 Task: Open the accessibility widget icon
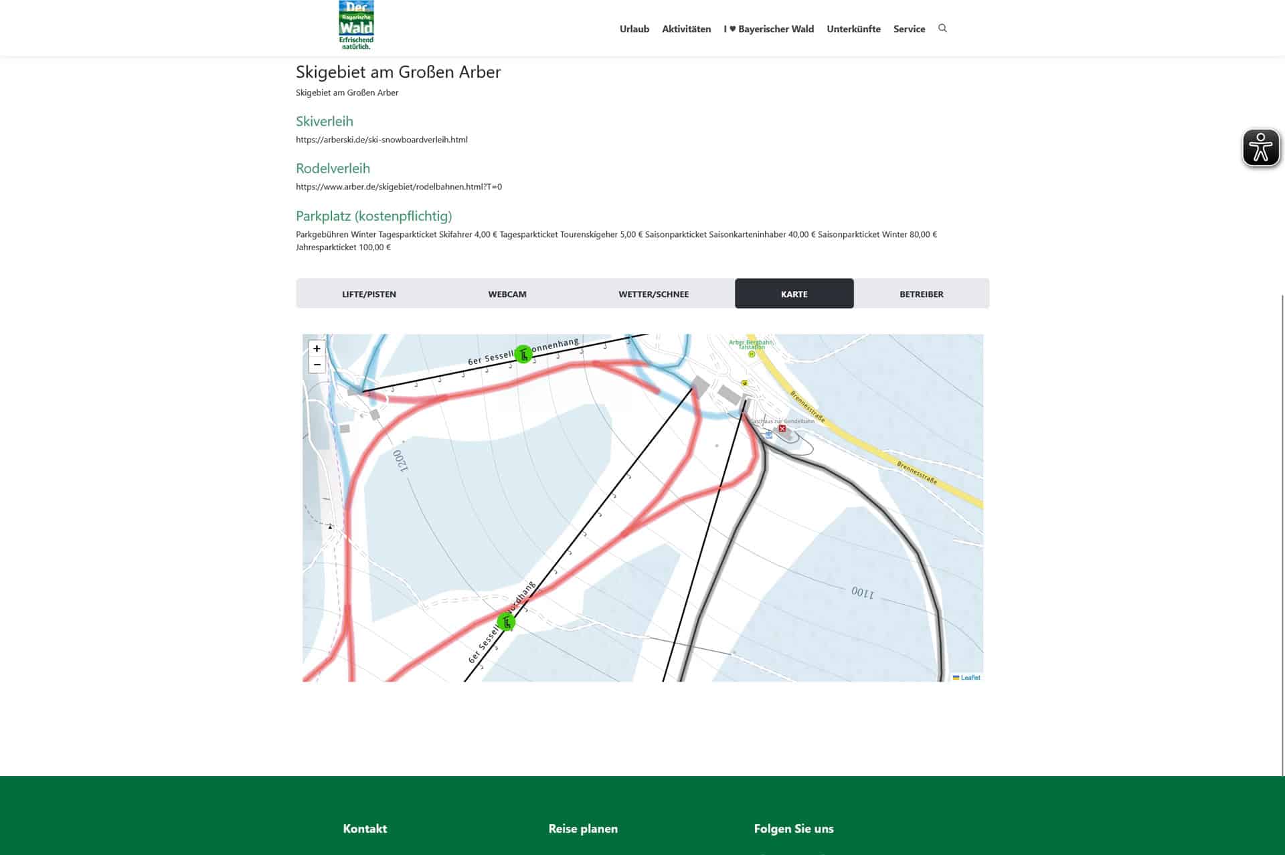pyautogui.click(x=1261, y=147)
